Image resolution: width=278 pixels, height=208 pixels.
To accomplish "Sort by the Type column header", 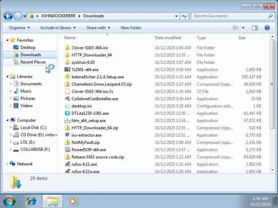I will point(201,38).
